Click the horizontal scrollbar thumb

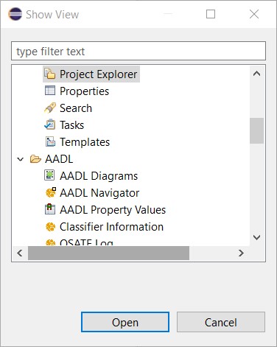(x=108, y=253)
